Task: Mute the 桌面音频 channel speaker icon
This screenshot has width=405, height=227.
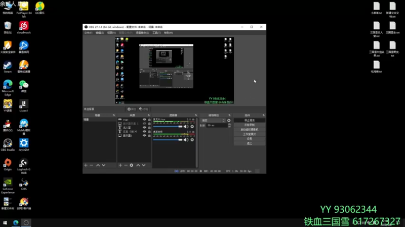Action: pos(186,140)
